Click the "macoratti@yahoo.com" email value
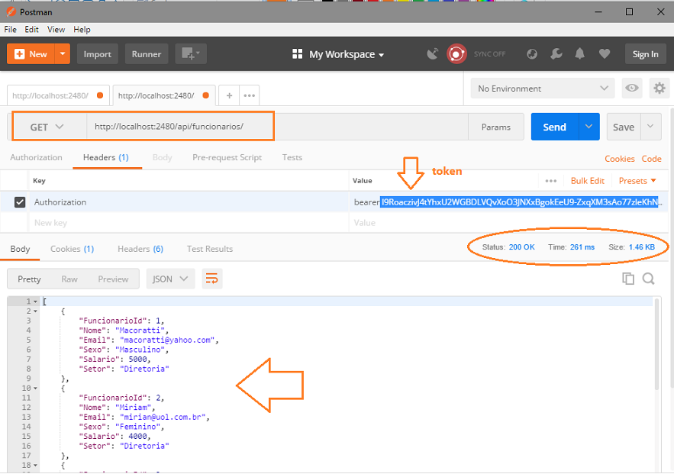The image size is (674, 474). [x=167, y=340]
